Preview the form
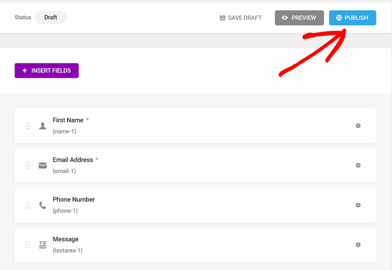 click(x=299, y=18)
